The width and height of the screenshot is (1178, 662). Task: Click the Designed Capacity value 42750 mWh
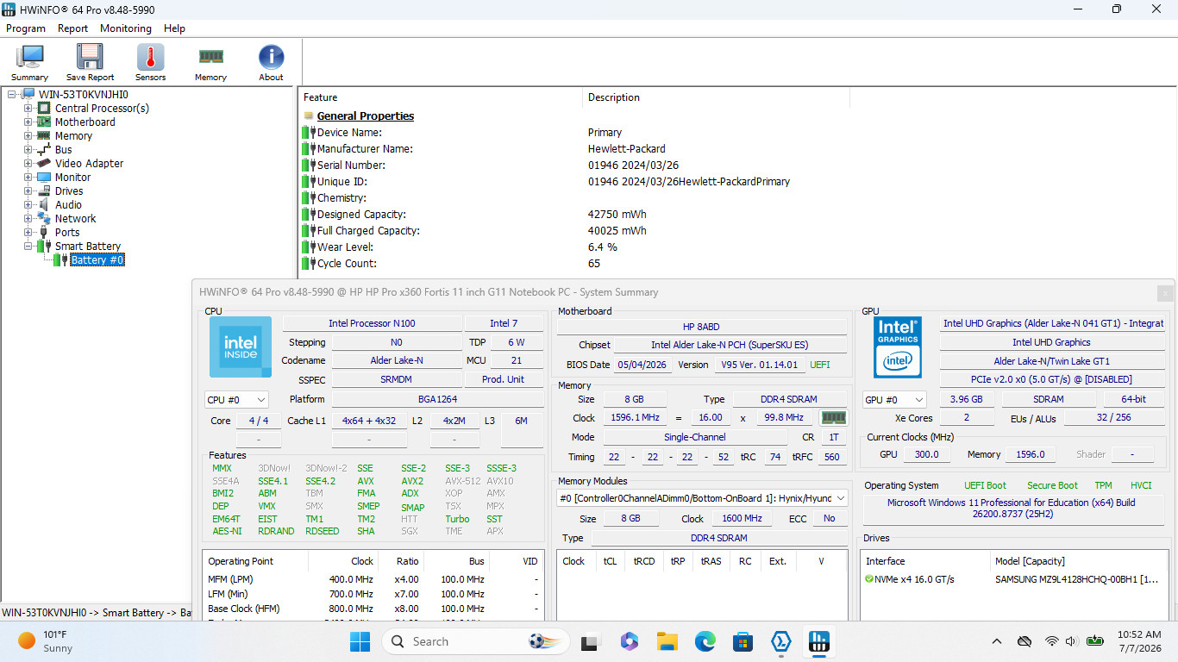tap(617, 214)
